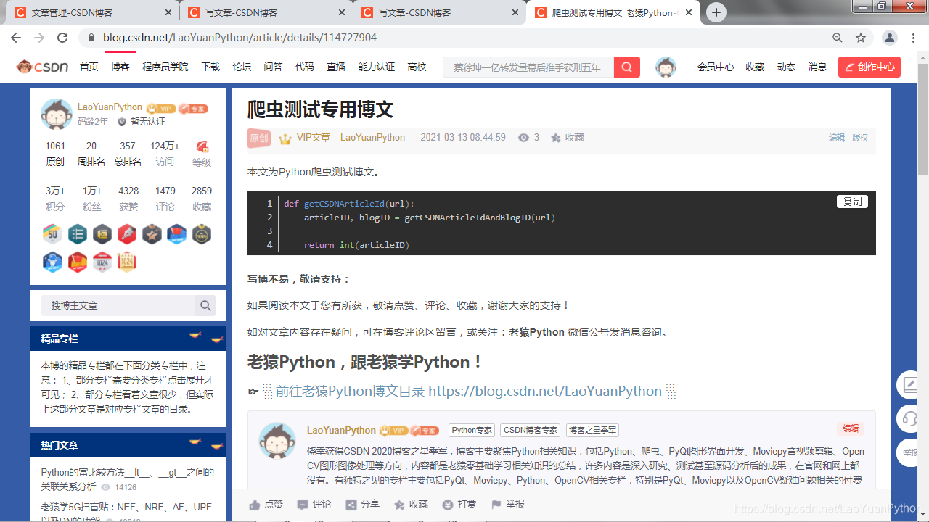Viewport: 929px width, 522px height.
Task: Click 点赞 thumbs-up in bottom toolbar
Action: (266, 504)
